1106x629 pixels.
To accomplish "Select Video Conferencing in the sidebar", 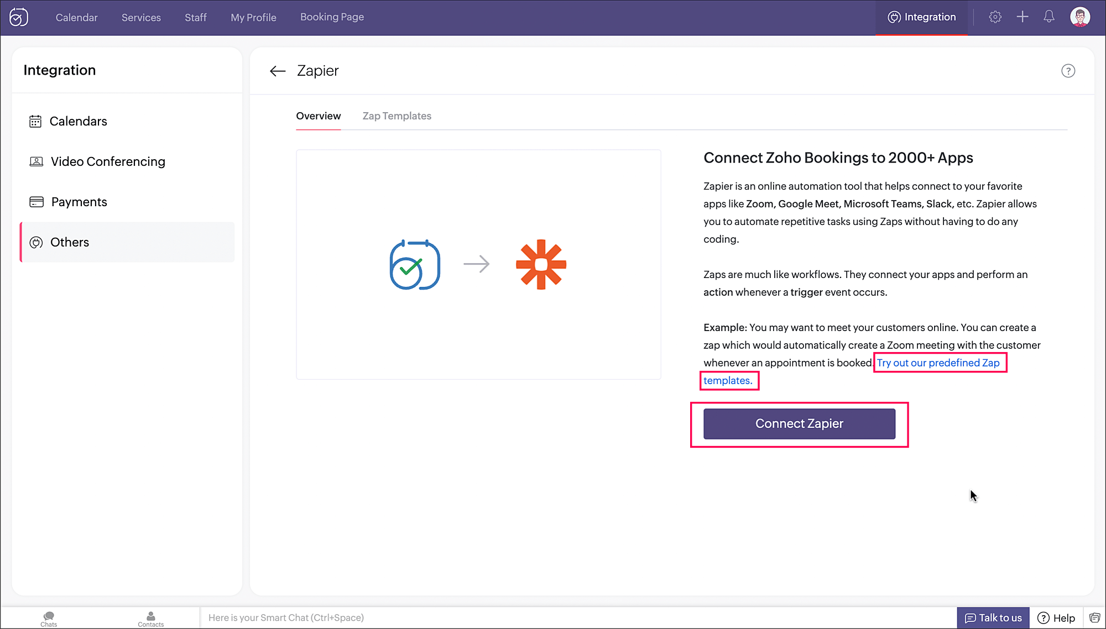I will pyautogui.click(x=108, y=161).
